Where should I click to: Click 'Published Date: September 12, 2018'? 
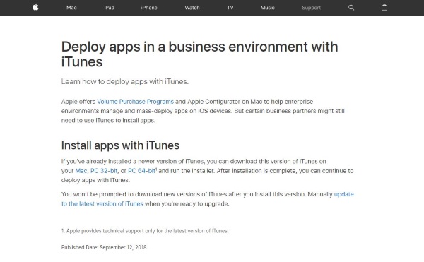point(104,247)
